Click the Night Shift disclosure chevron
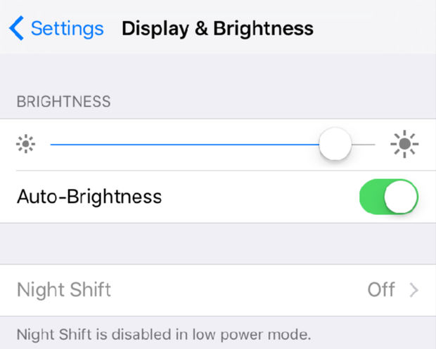 pyautogui.click(x=414, y=290)
